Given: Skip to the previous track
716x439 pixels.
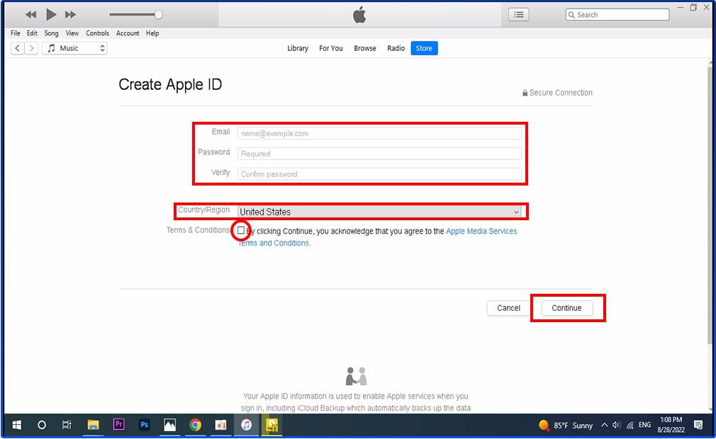Looking at the screenshot, I should (30, 15).
